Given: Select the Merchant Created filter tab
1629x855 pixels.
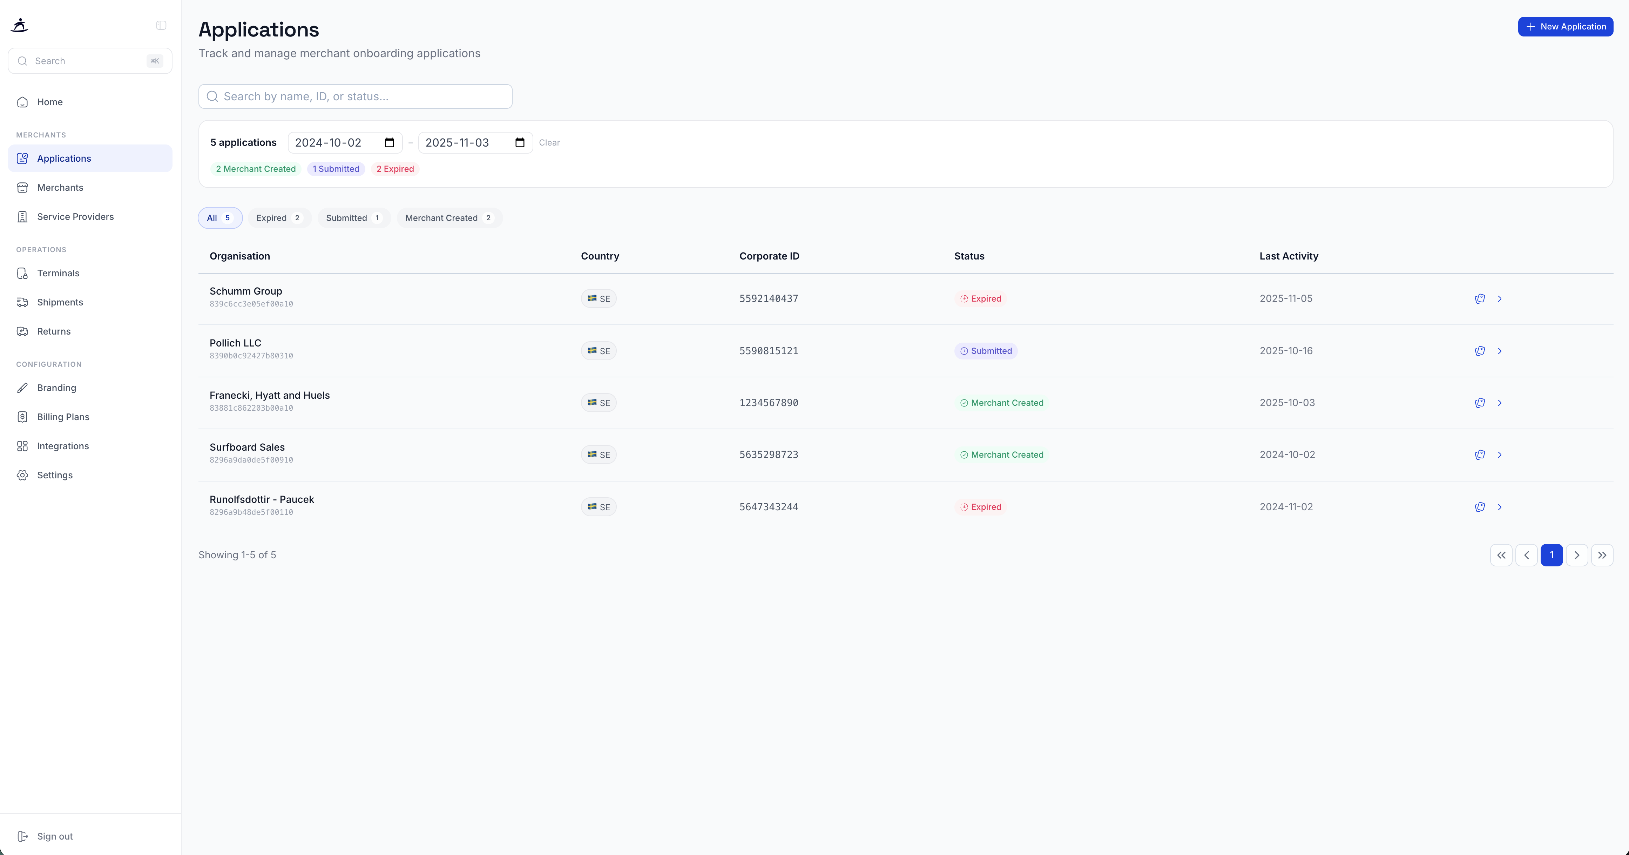Looking at the screenshot, I should (449, 217).
